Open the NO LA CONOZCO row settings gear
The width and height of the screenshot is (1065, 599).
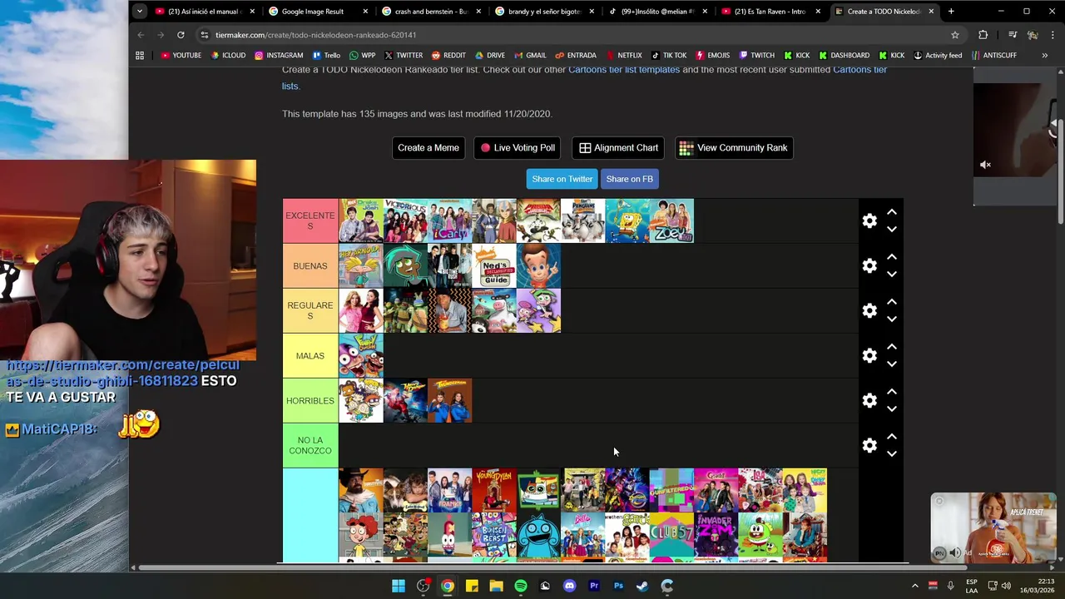click(869, 445)
